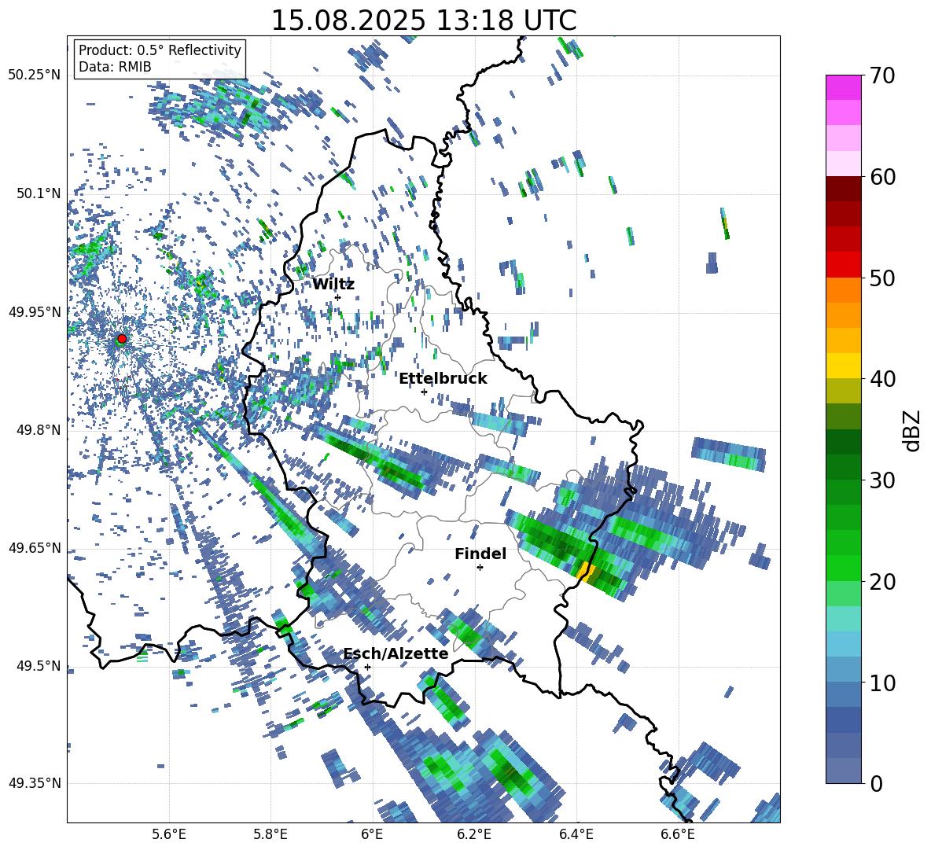Click the 49.35°N latitude label
Viewport: 931px width, 850px height.
point(35,783)
